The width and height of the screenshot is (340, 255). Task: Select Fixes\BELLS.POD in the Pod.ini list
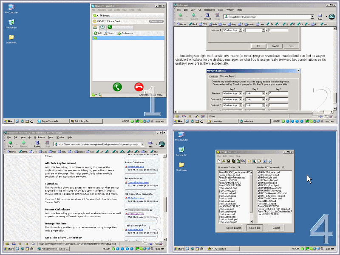point(225,180)
